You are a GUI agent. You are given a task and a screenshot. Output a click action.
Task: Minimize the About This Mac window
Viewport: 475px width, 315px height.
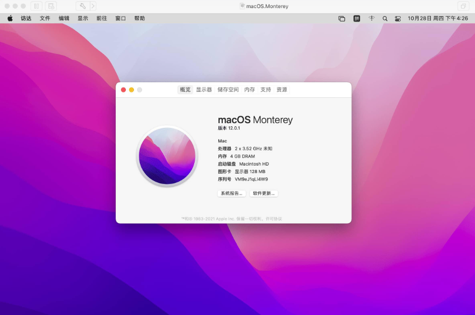[131, 90]
